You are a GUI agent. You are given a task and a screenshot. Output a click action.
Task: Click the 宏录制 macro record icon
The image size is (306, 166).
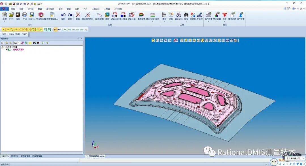tap(193, 15)
